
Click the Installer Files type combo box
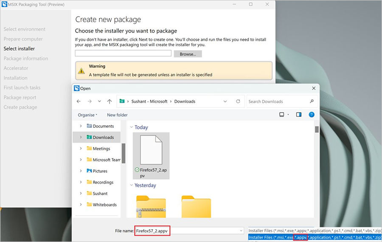point(315,231)
